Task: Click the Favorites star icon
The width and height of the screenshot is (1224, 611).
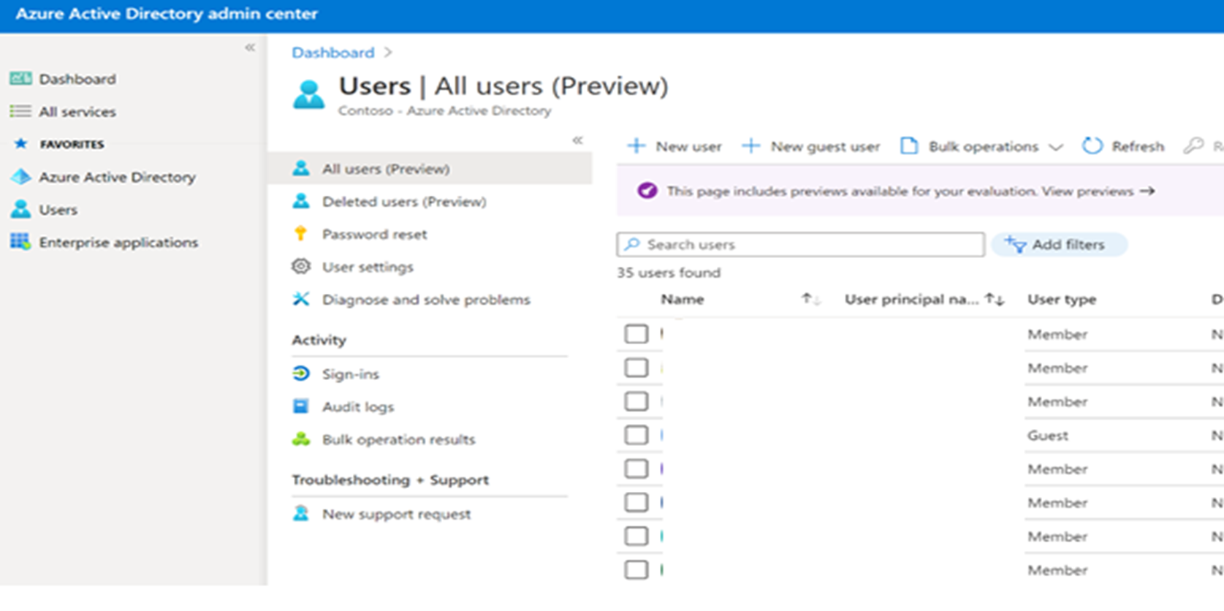Action: click(x=20, y=144)
